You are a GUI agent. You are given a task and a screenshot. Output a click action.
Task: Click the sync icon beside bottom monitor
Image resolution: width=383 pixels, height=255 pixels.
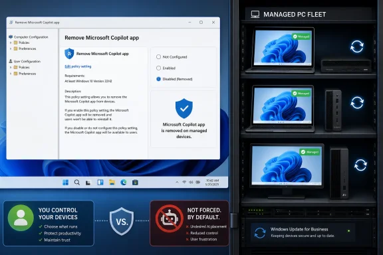click(360, 165)
